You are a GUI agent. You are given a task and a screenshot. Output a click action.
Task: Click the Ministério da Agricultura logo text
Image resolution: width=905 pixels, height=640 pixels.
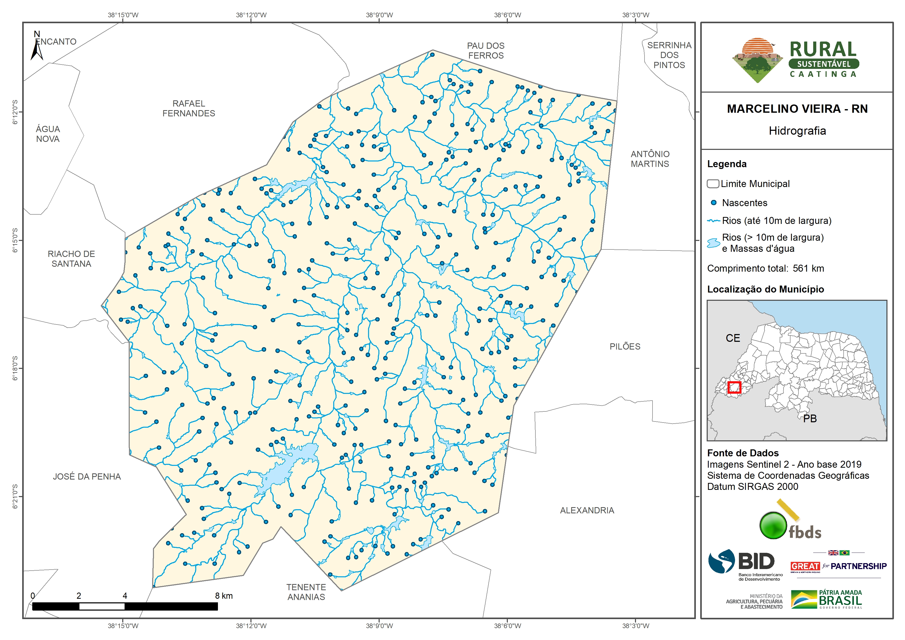pyautogui.click(x=754, y=601)
